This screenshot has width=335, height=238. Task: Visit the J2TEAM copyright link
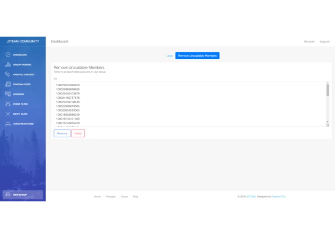(251, 197)
